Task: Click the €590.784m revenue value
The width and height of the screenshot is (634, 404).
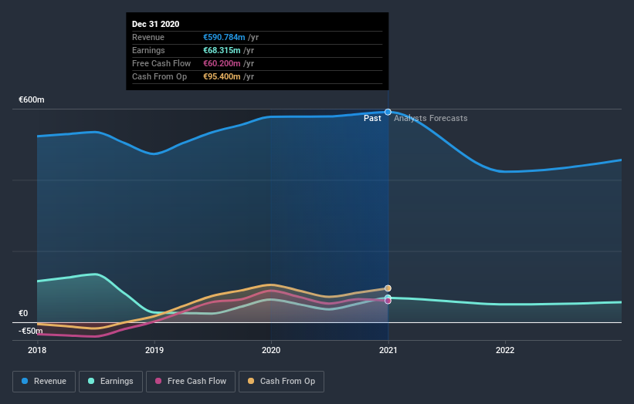Action: pos(224,37)
